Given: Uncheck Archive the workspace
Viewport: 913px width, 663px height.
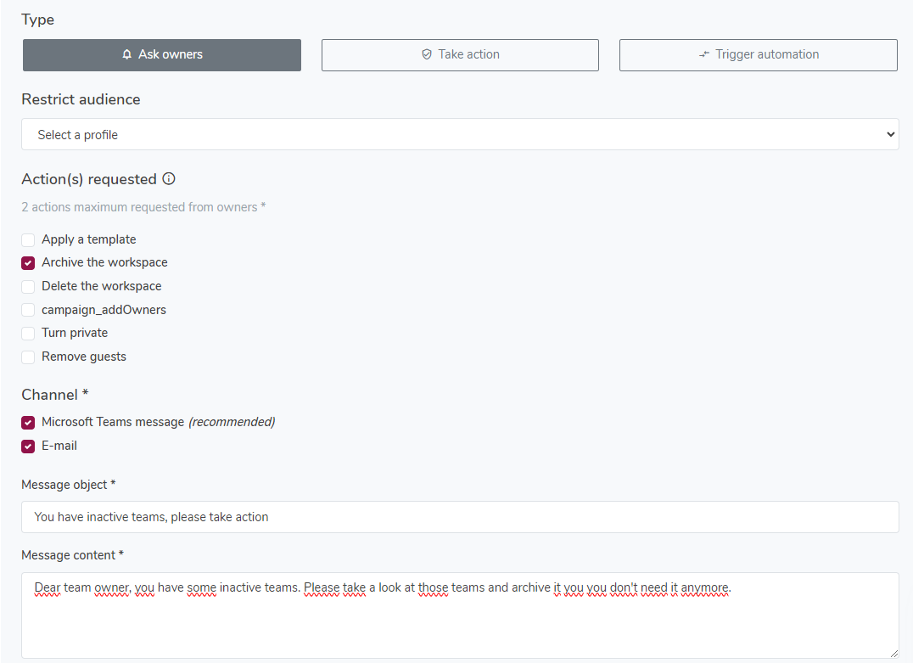Looking at the screenshot, I should point(27,262).
